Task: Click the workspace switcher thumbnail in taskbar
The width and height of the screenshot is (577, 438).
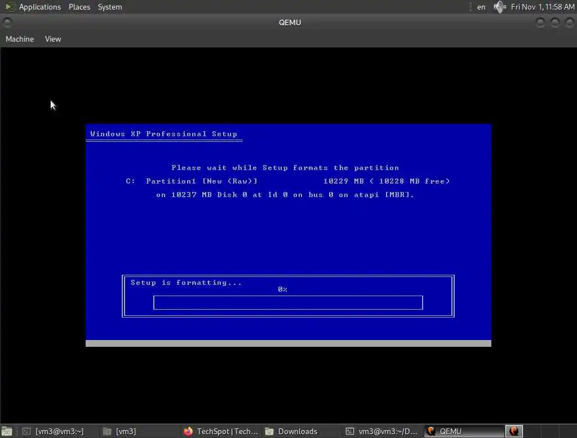Action: pos(514,431)
